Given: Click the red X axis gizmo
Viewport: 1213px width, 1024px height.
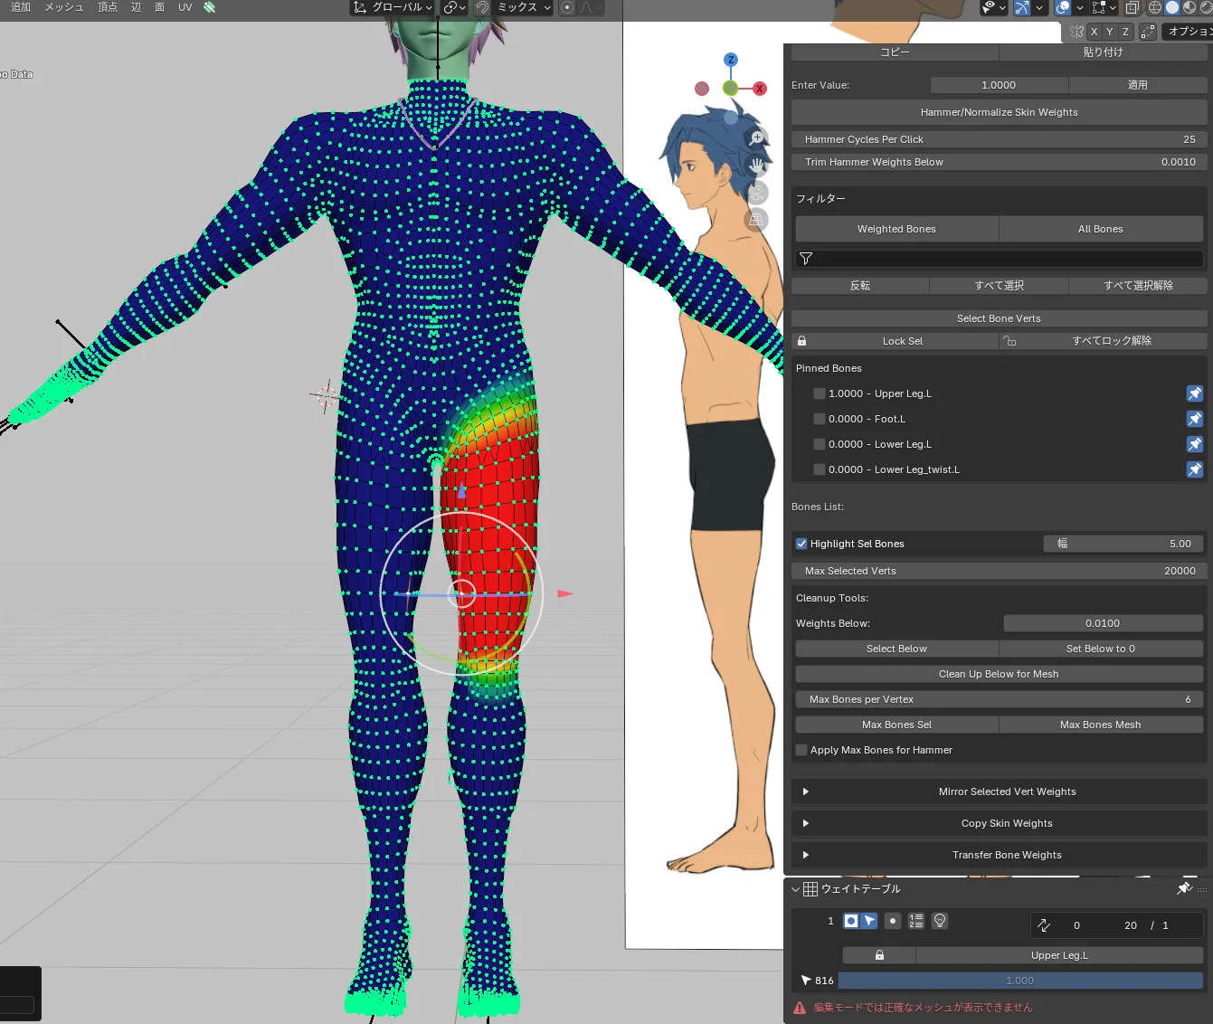Looking at the screenshot, I should [x=760, y=89].
